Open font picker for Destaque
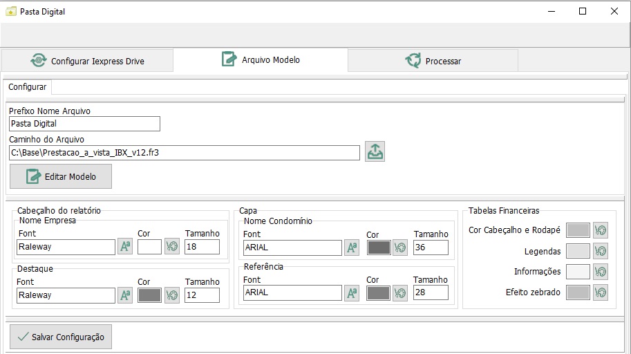This screenshot has height=354, width=631. (125, 295)
